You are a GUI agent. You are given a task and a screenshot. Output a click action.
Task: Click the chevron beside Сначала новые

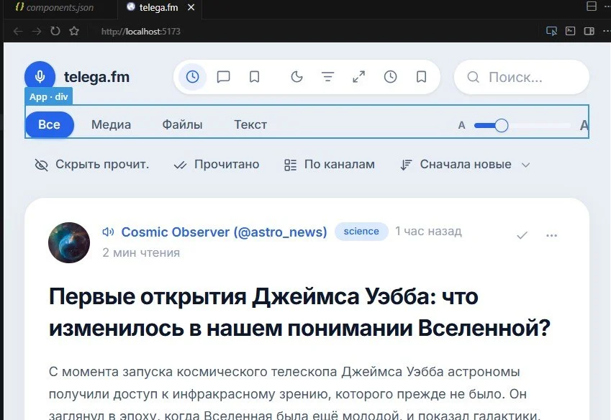click(x=525, y=165)
